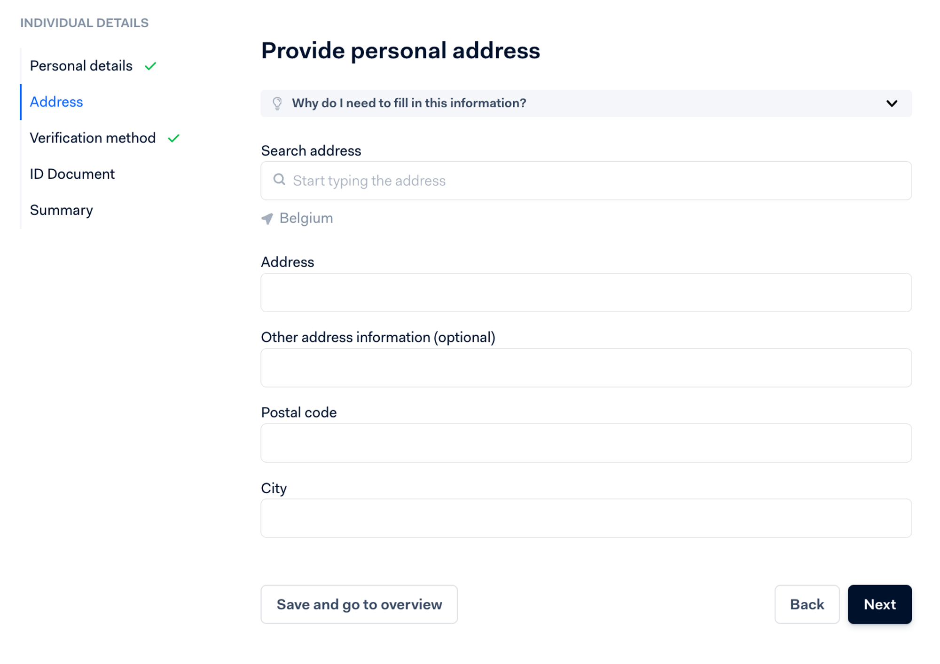This screenshot has width=940, height=664.
Task: Expand the info banner using the chevron arrow
Action: click(892, 103)
